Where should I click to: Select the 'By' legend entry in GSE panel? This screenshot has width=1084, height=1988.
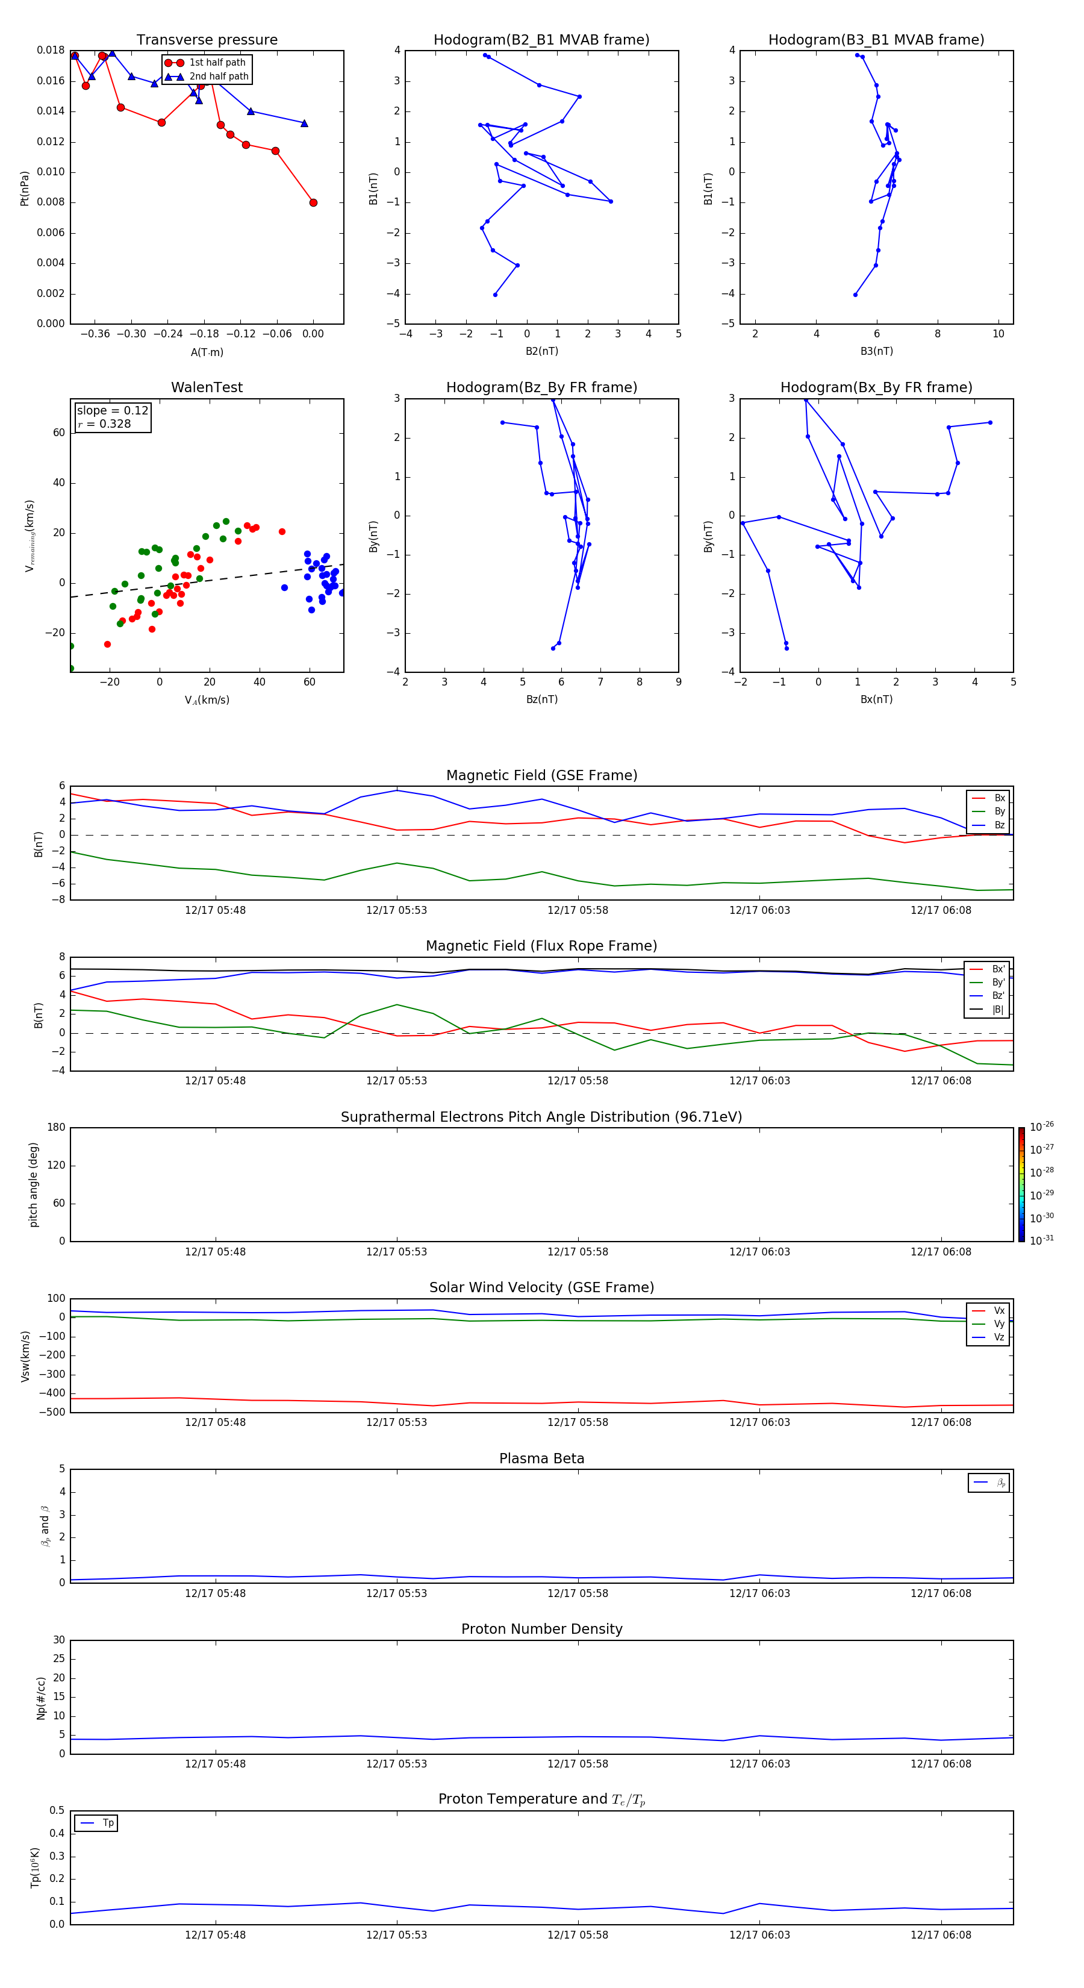pos(988,811)
